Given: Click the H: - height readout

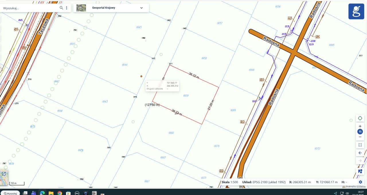Looking at the screenshot, I should coord(344,182).
